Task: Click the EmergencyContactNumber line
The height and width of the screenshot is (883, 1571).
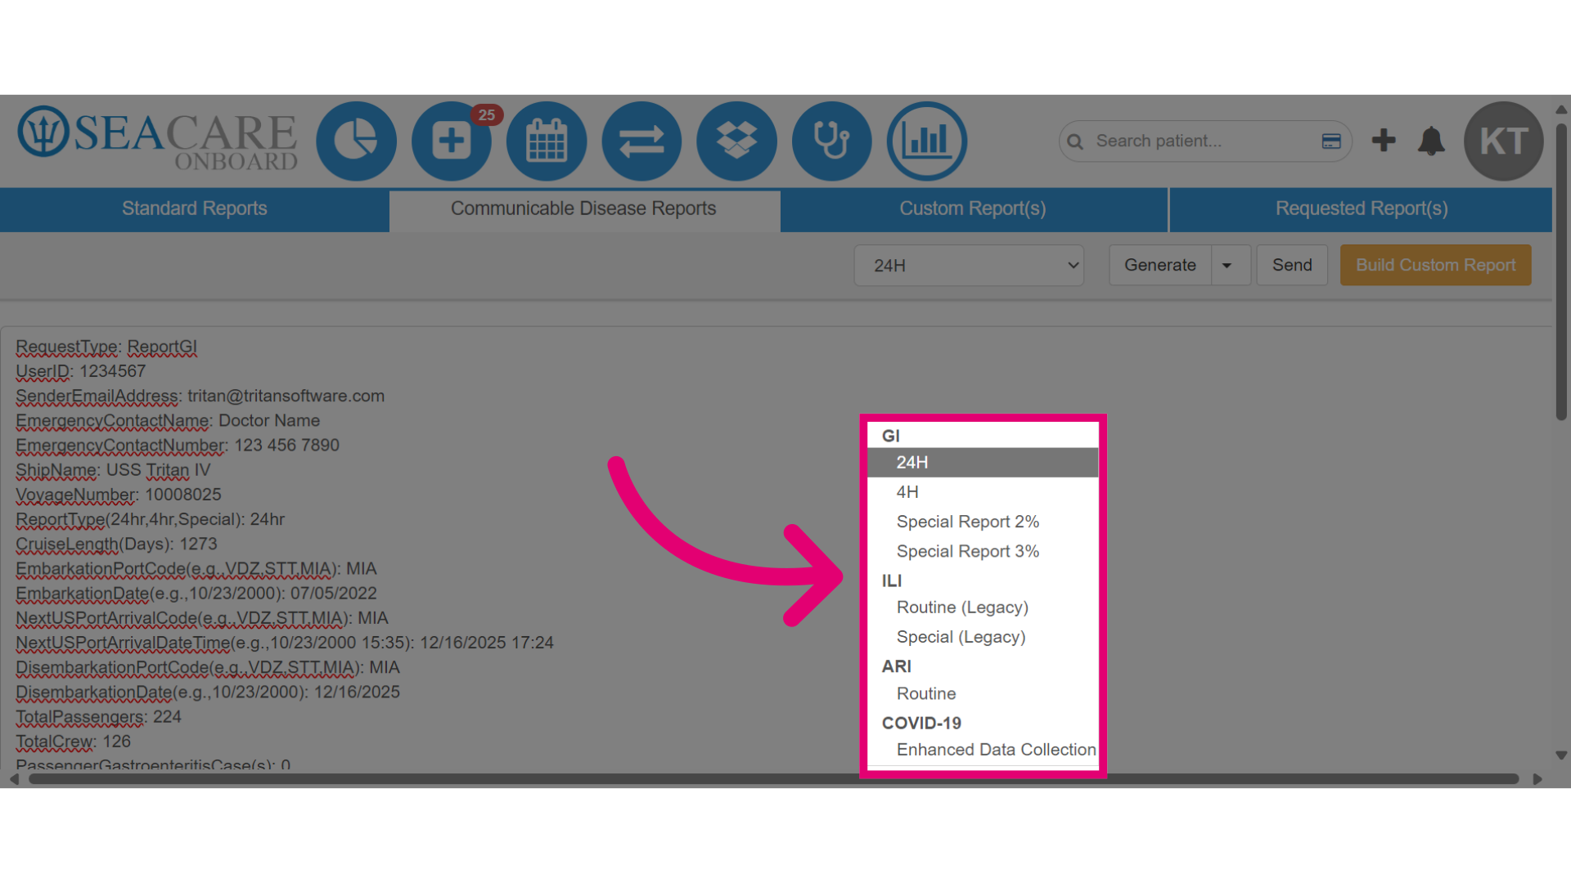Action: 178,446
